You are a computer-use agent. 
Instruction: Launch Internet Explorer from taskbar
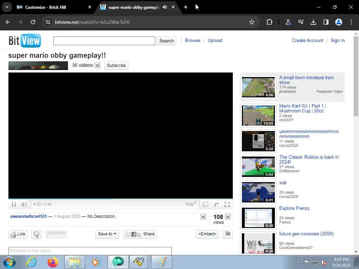click(31, 262)
